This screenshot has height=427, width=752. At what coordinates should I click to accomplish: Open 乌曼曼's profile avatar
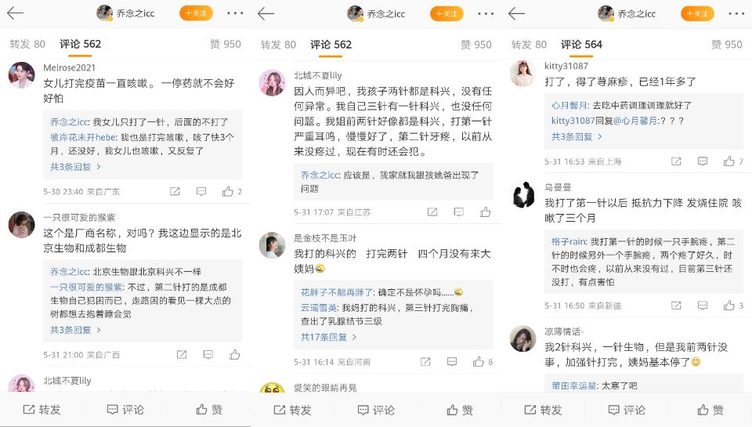click(x=522, y=195)
